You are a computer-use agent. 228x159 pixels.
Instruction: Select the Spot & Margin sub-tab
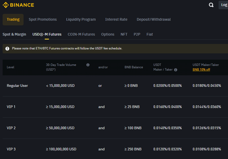14,35
